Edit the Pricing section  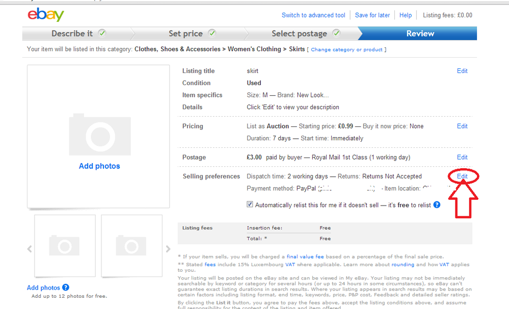[x=462, y=126]
